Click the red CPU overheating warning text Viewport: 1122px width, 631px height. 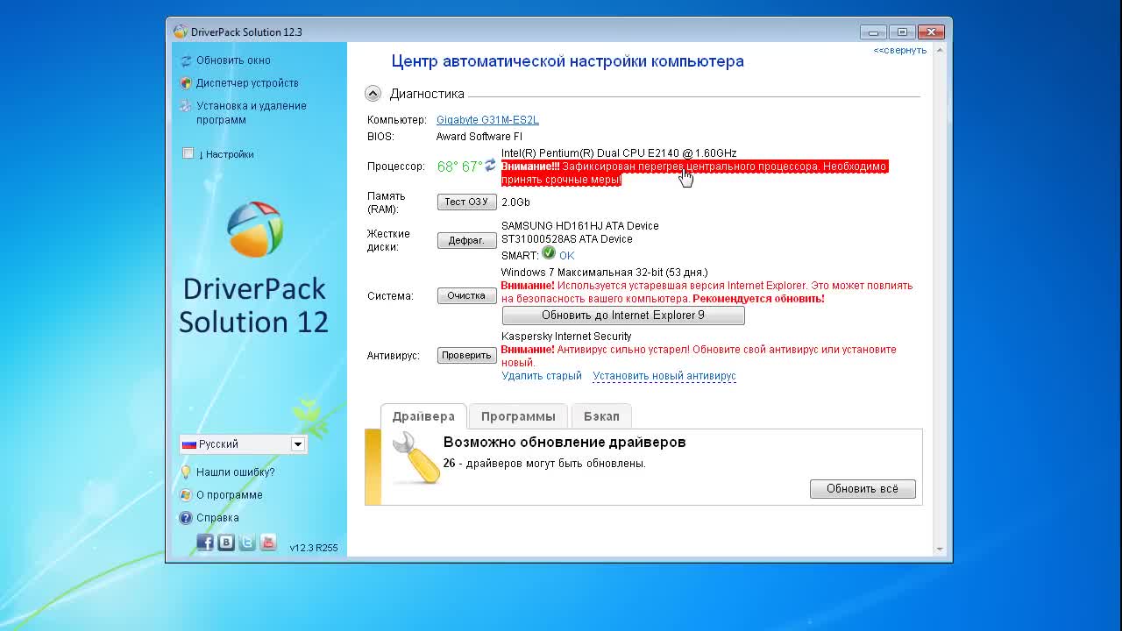pos(694,173)
